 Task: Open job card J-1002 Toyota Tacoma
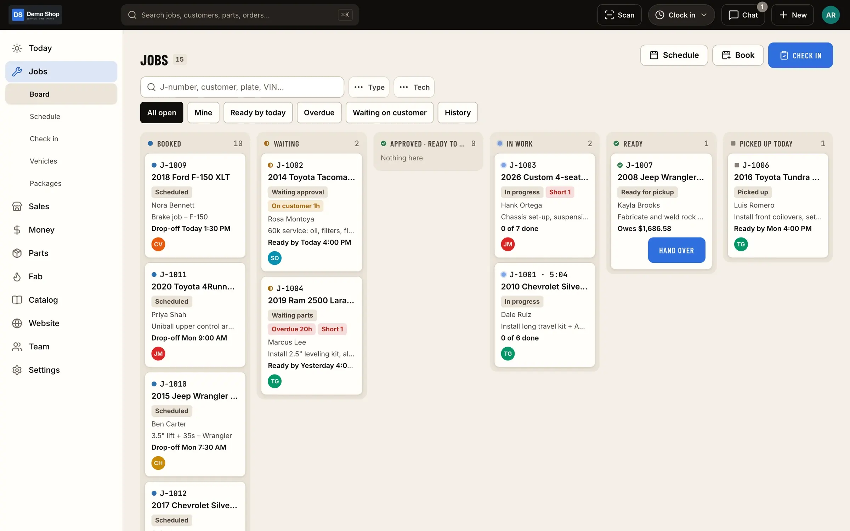pos(312,212)
